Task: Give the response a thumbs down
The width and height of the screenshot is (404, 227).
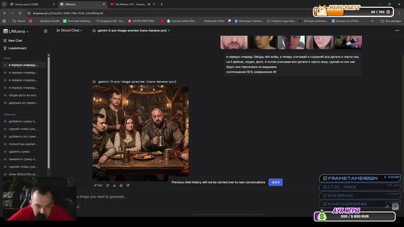Action: click(x=128, y=185)
